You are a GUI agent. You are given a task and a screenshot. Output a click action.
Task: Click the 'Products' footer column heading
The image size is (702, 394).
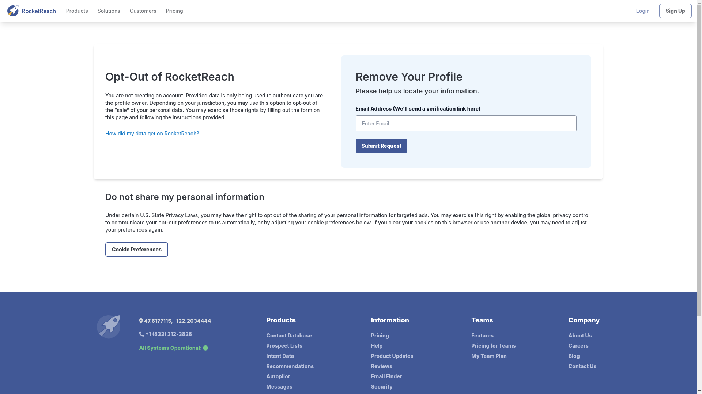click(x=281, y=320)
